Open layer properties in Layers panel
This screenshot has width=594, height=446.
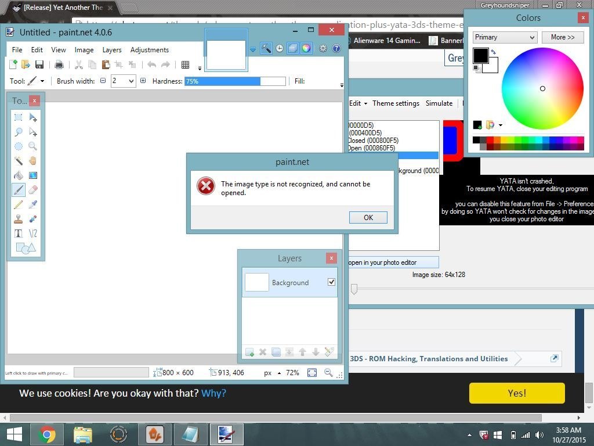tap(329, 353)
